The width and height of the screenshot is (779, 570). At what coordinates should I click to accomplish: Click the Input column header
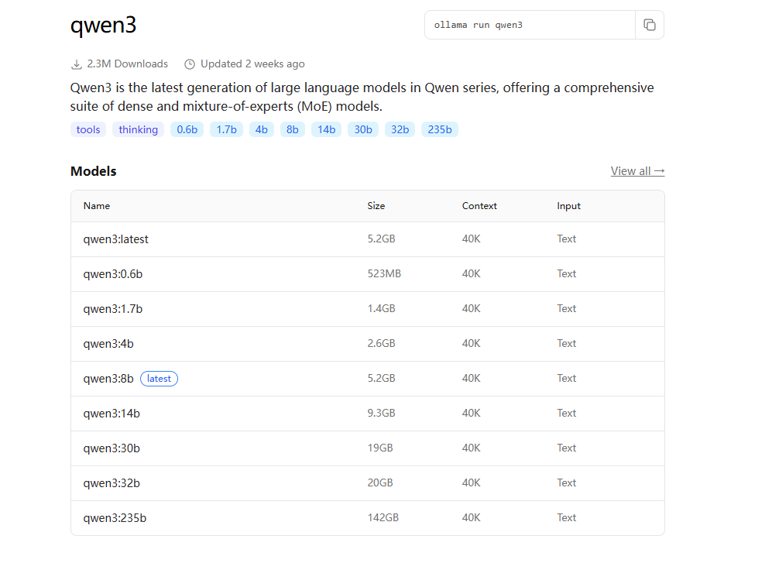tap(568, 206)
